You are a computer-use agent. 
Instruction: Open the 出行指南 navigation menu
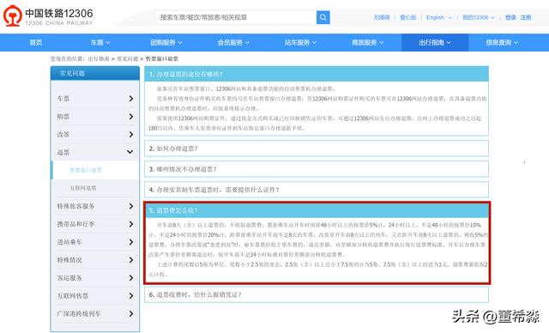point(435,43)
